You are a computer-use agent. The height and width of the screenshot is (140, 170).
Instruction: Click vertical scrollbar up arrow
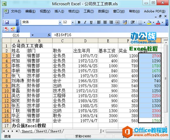[x=166, y=43]
